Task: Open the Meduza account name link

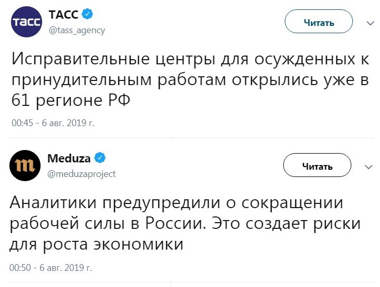Action: (69, 158)
